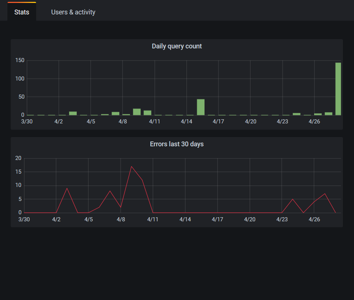Click the Daily query count panel title

[x=176, y=46]
